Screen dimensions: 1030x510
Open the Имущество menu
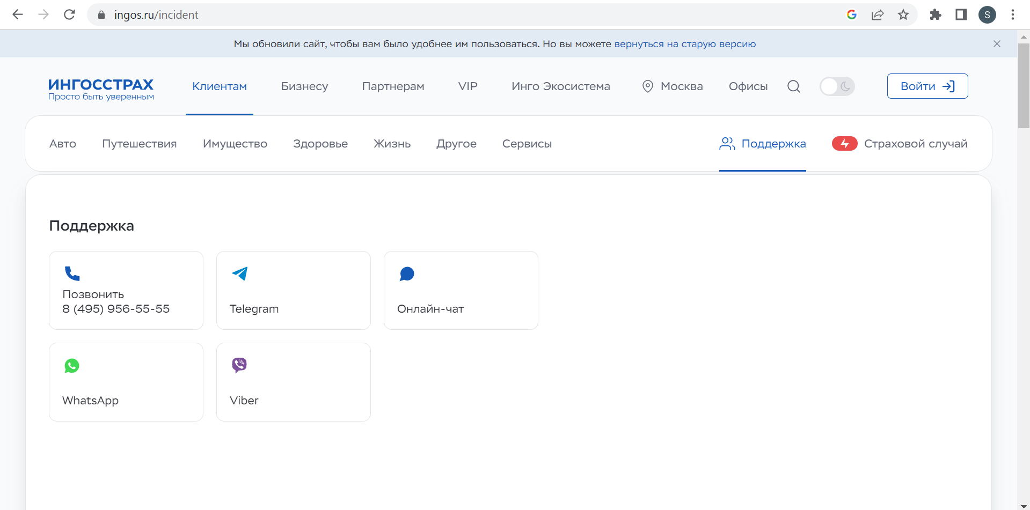click(x=235, y=144)
